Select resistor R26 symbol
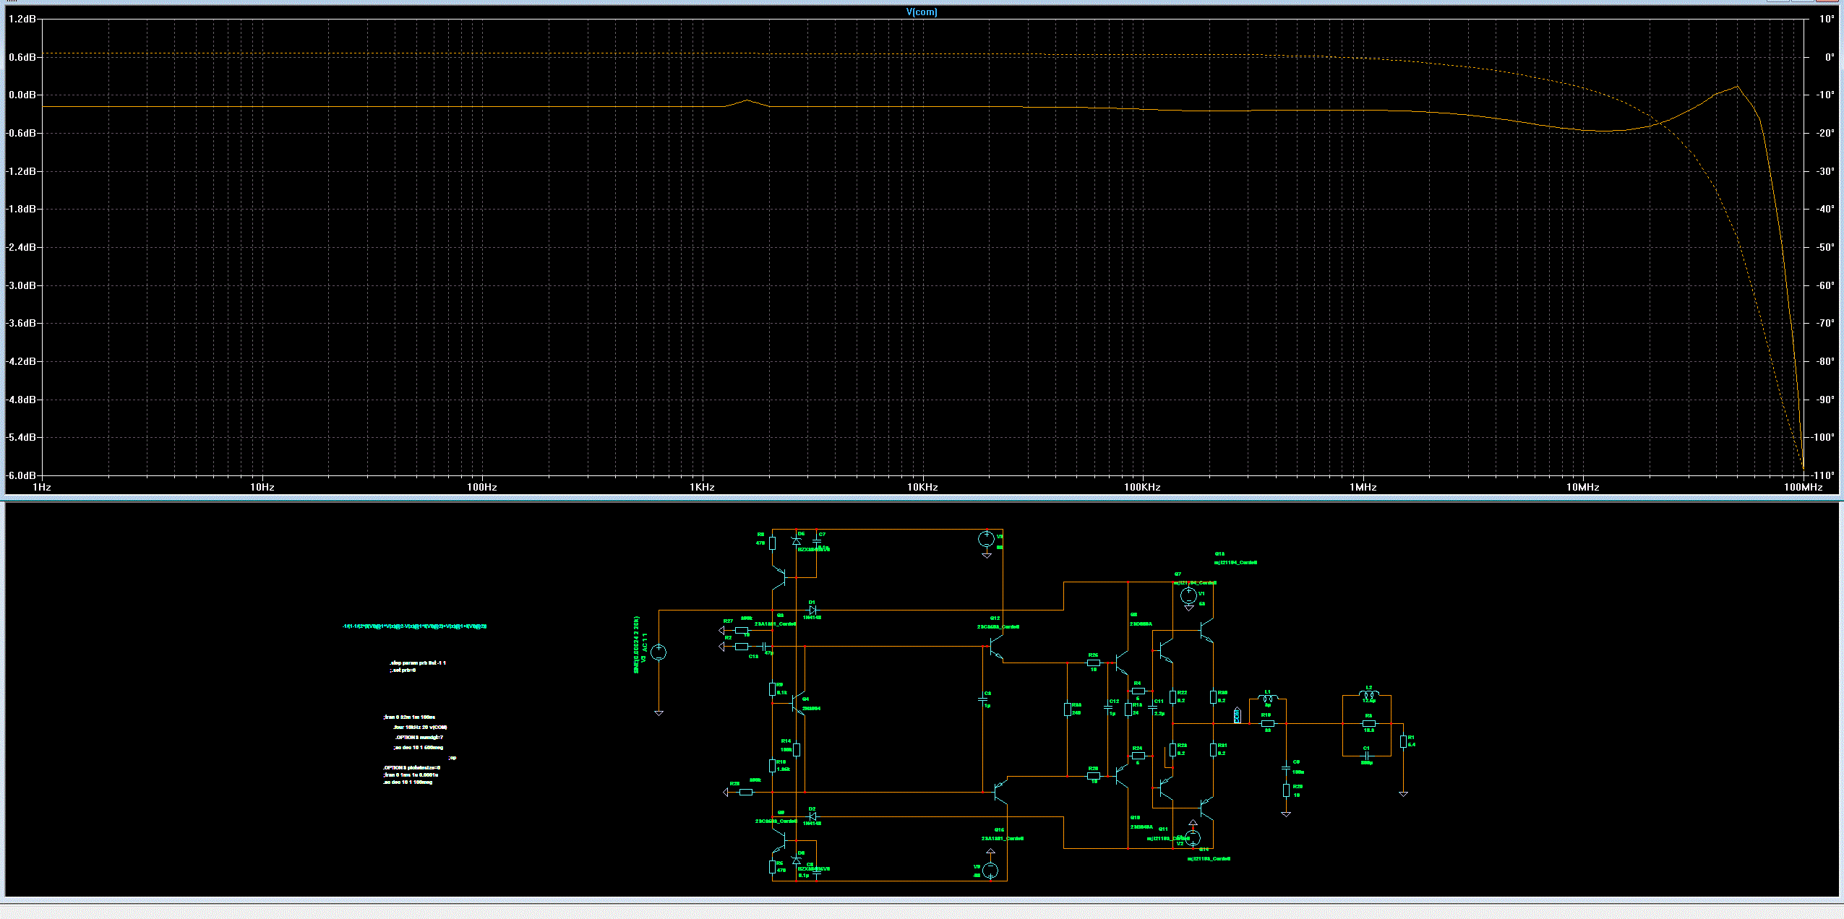This screenshot has height=919, width=1844. click(x=1094, y=662)
